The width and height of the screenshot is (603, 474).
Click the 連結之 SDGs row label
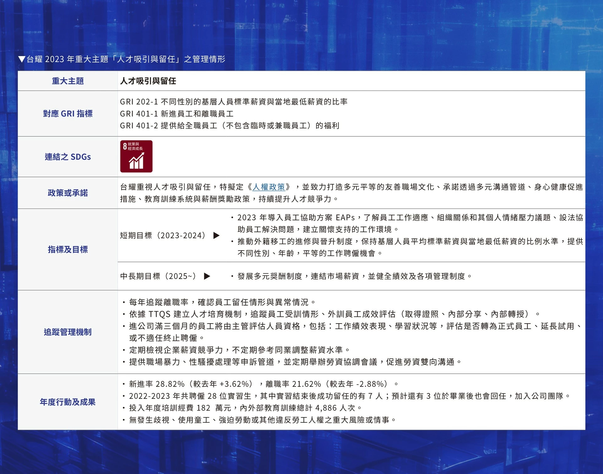tap(68, 157)
